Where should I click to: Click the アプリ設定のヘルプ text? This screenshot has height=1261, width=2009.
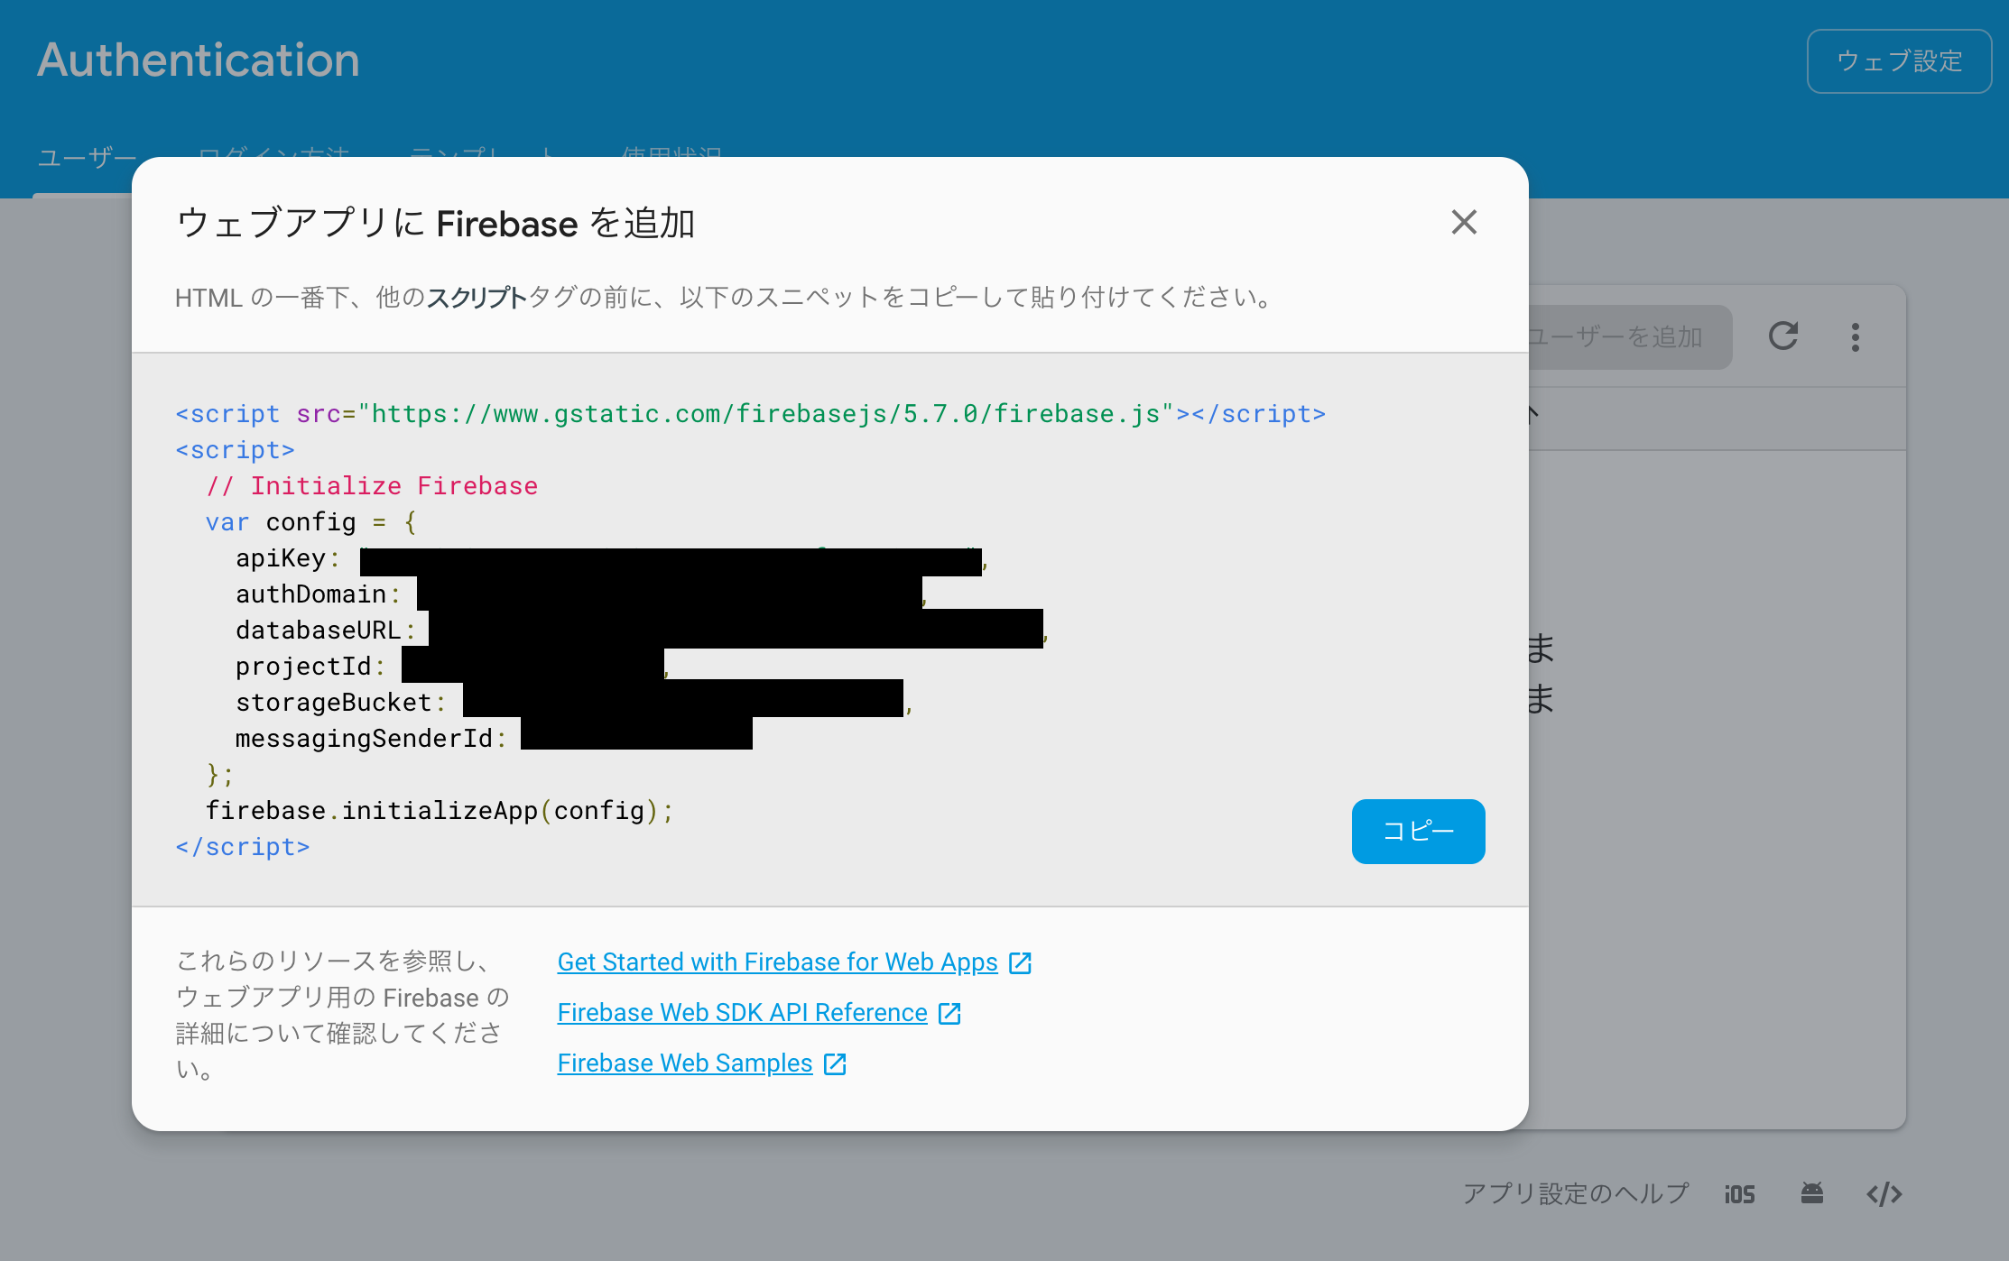[1575, 1193]
